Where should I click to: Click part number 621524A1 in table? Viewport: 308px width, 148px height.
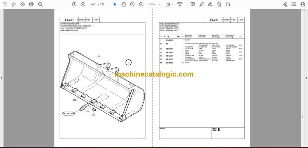pyautogui.click(x=169, y=52)
